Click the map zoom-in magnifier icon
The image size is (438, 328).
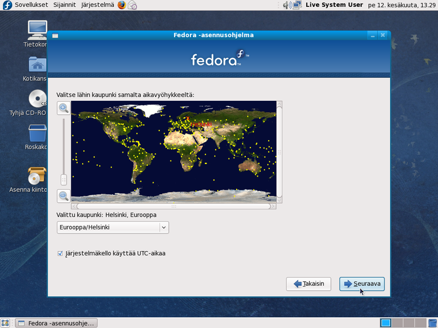pyautogui.click(x=64, y=108)
